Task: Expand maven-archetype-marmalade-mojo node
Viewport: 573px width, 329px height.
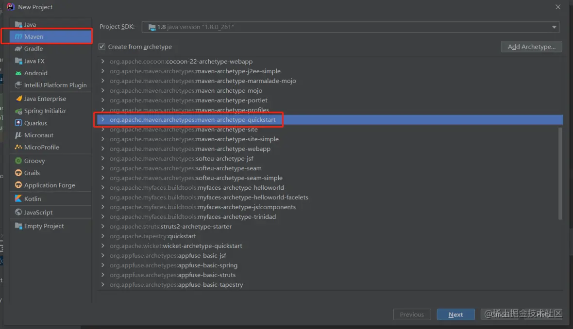Action: (102, 81)
